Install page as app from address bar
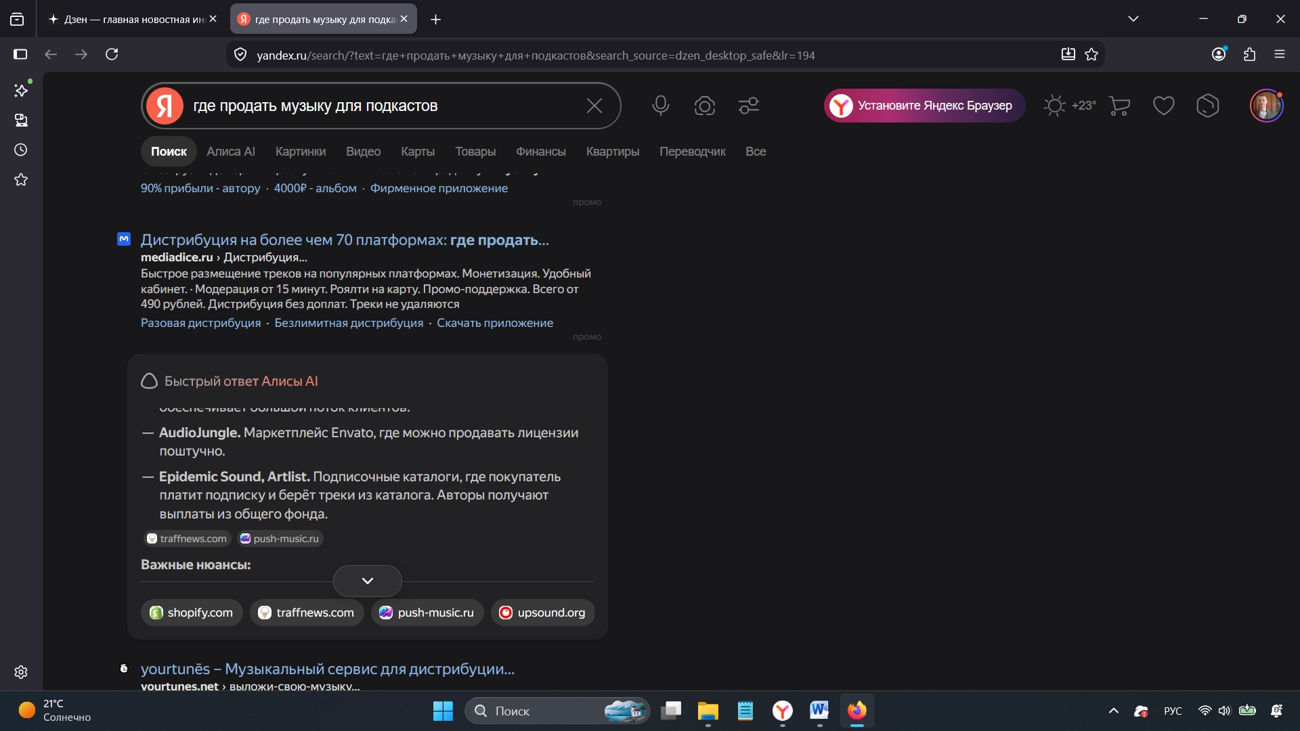This screenshot has width=1300, height=731. pos(1068,55)
